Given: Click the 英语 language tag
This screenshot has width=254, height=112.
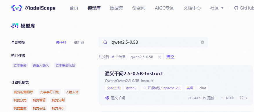Looking at the screenshot, I should coord(190,88).
